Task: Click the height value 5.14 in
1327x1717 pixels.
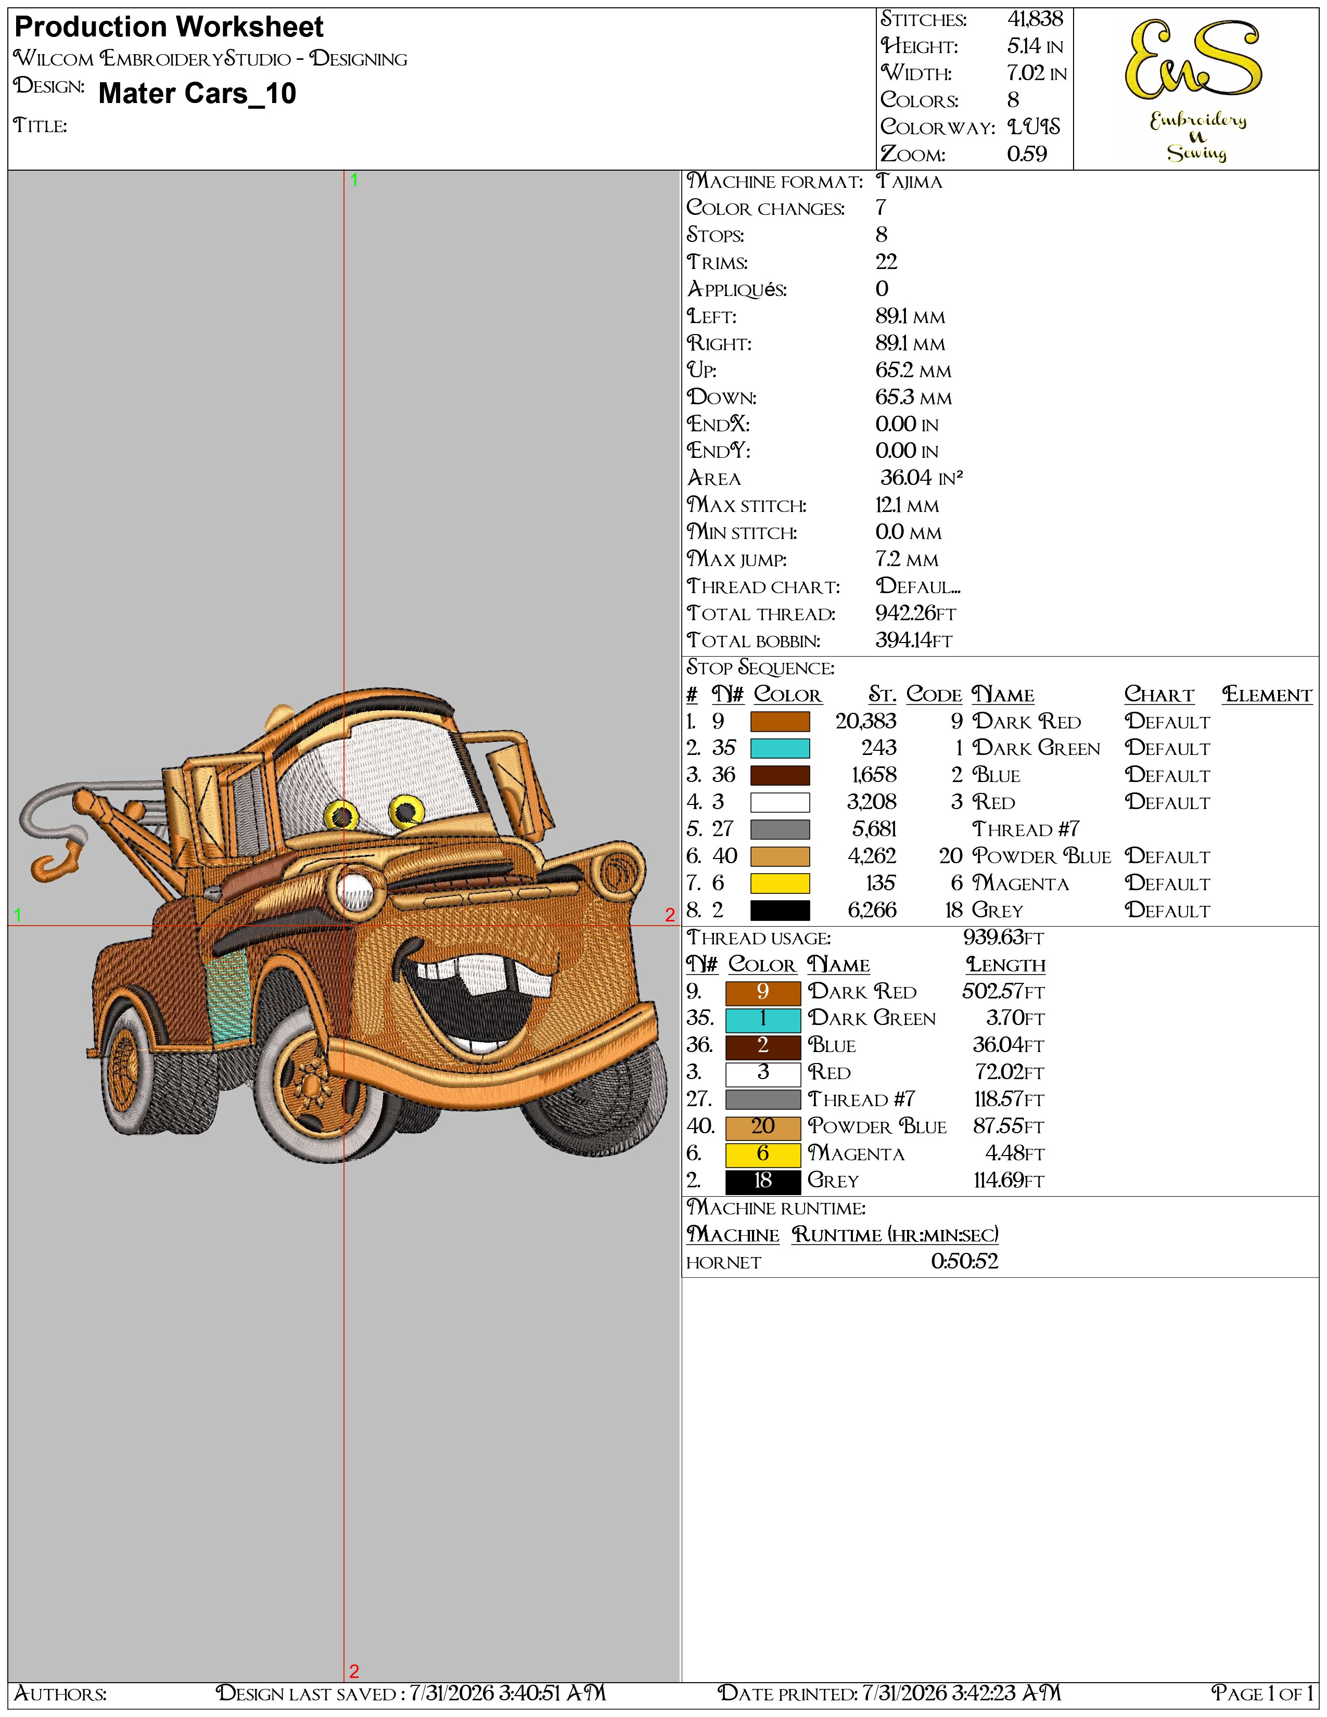Action: [1035, 46]
